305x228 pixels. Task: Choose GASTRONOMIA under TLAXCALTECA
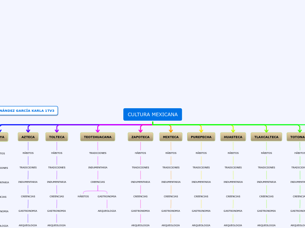266,211
